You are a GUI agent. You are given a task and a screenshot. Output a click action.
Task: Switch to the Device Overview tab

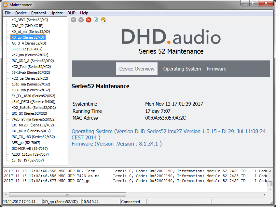tap(137, 69)
